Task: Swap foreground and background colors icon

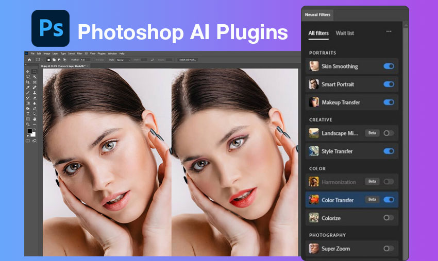Action: pyautogui.click(x=35, y=129)
